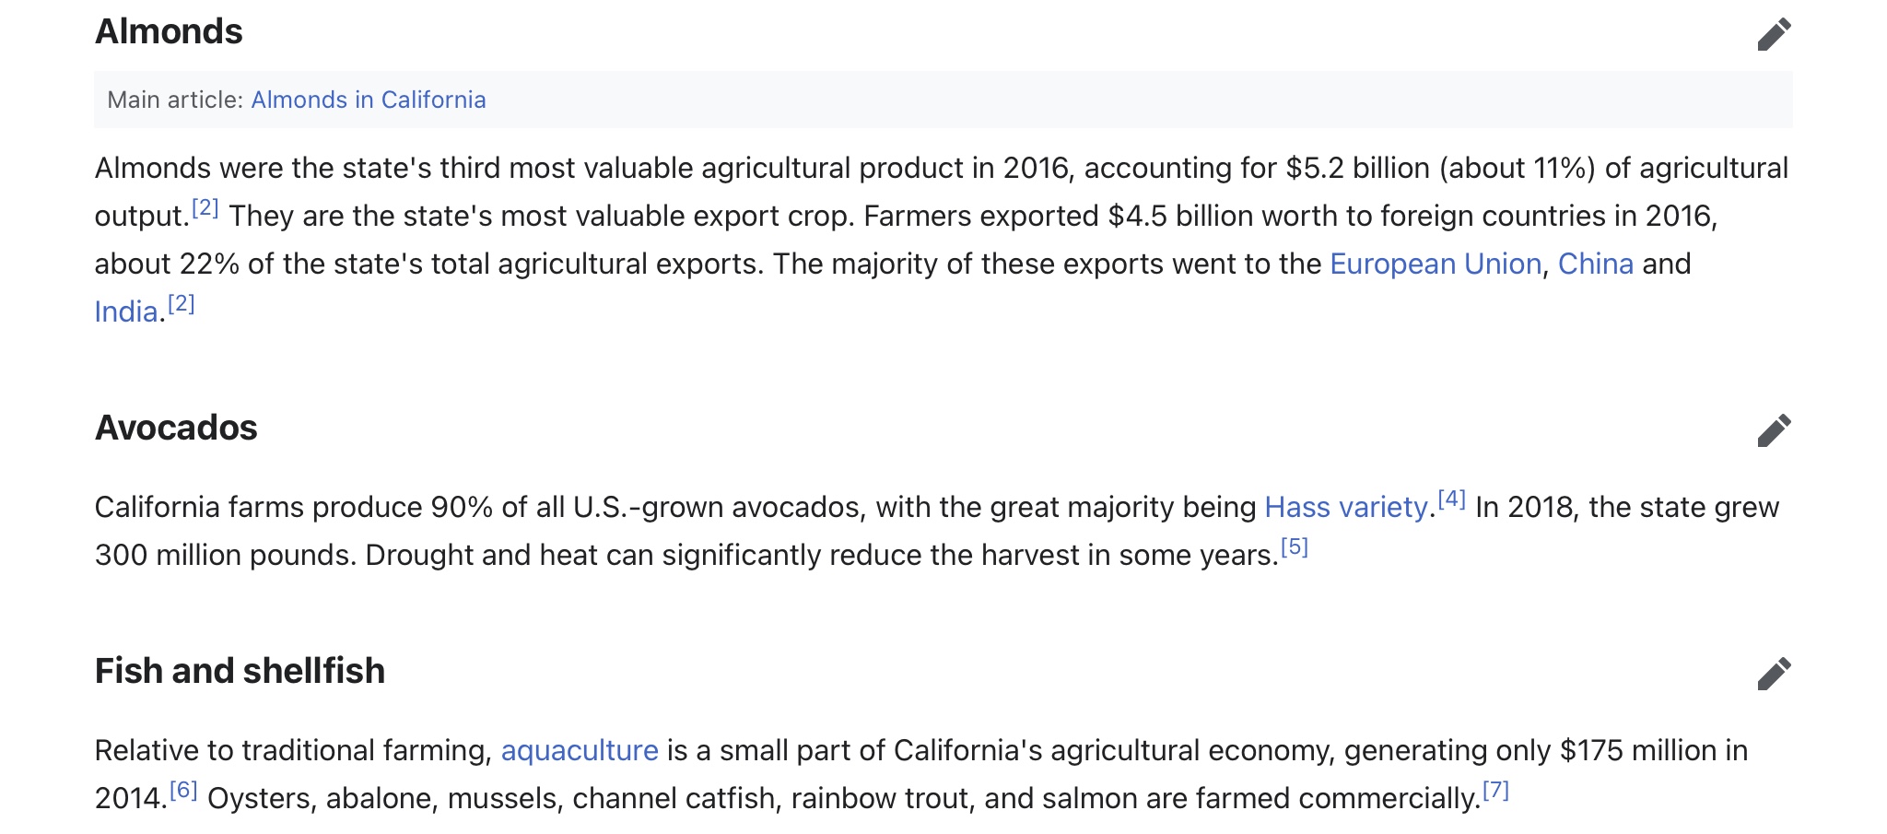Click the avocado paragraph text on 300 million pounds
This screenshot has height=834, width=1887.
(x=225, y=555)
